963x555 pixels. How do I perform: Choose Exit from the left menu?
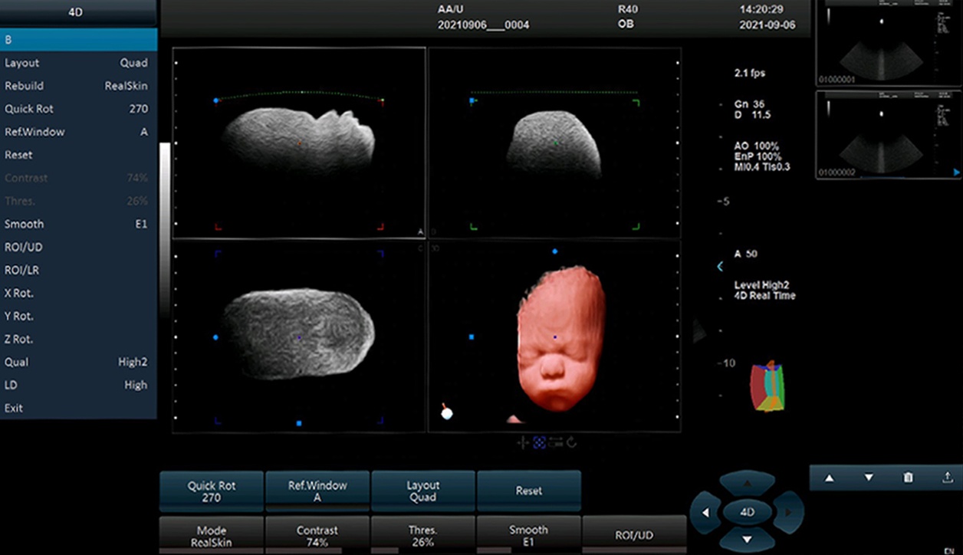click(77, 408)
